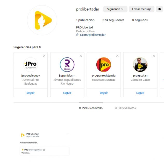Dismiss the pro.g.catan suggestion card
164x168 pixels.
click(154, 56)
